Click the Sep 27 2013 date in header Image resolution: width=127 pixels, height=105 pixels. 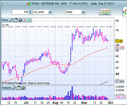106,4
